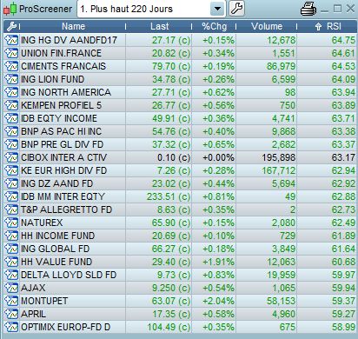Sort by the Volume column header
The width and height of the screenshot is (358, 339).
tap(267, 27)
